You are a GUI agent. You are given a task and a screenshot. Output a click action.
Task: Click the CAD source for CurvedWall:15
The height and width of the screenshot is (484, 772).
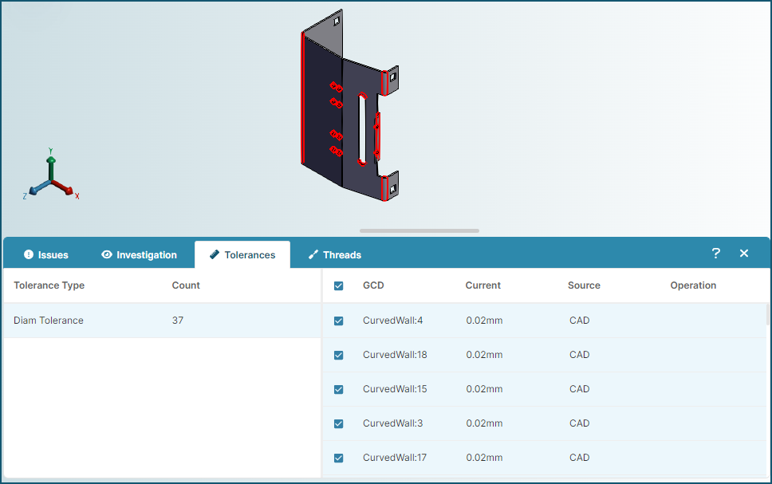[x=580, y=389]
